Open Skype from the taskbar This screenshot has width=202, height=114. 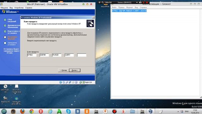click(68, 111)
